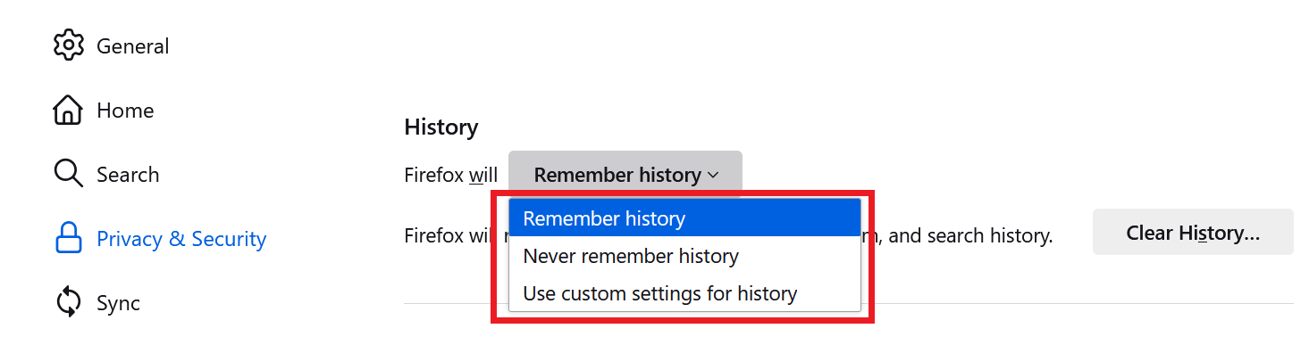1309x345 pixels.
Task: Click the chevron on the history dropdown
Action: pos(713,175)
